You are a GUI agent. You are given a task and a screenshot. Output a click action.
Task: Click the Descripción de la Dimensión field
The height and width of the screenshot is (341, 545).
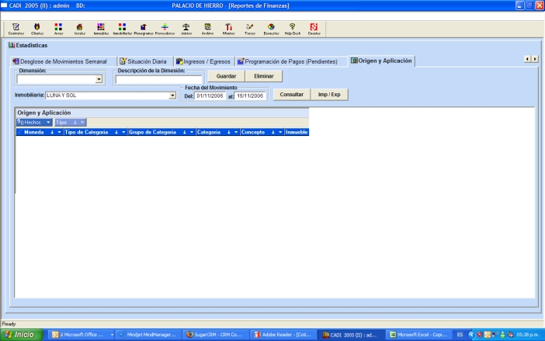[159, 79]
